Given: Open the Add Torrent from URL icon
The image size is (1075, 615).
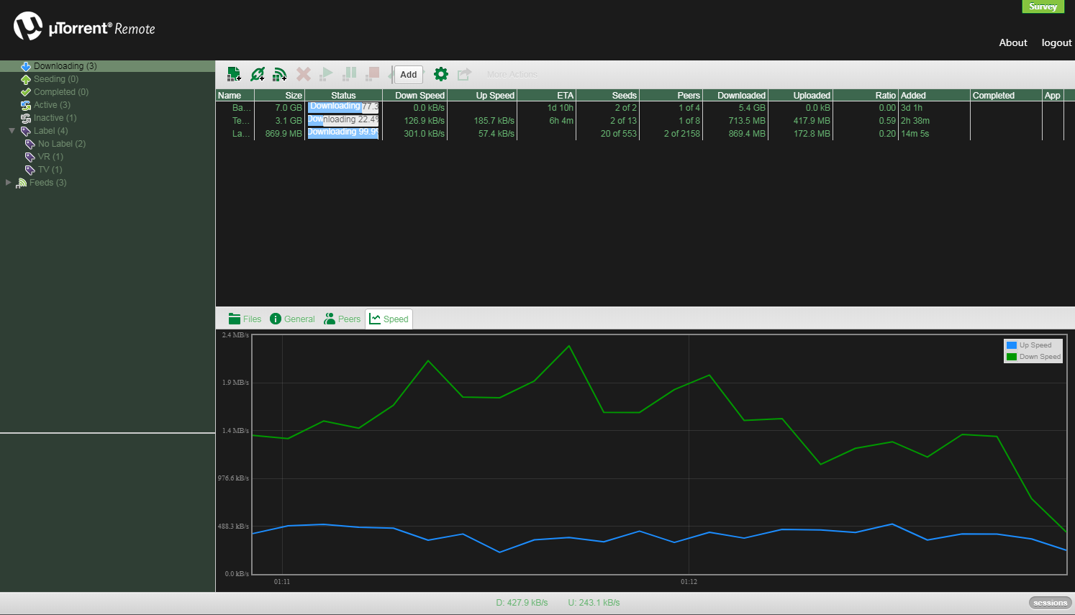Looking at the screenshot, I should (x=257, y=73).
